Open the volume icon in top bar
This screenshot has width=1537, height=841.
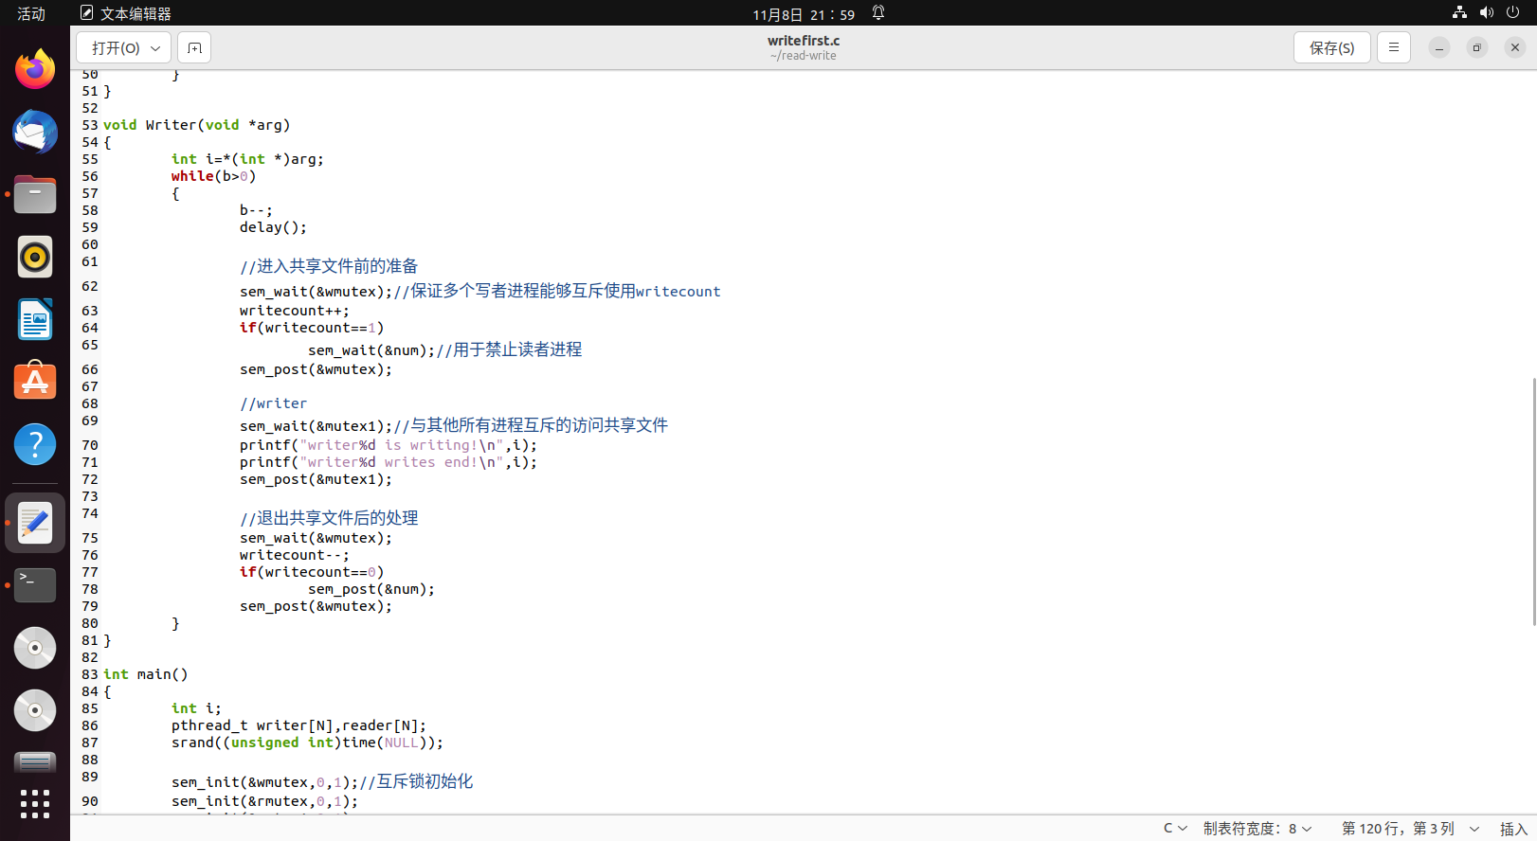pyautogui.click(x=1486, y=13)
